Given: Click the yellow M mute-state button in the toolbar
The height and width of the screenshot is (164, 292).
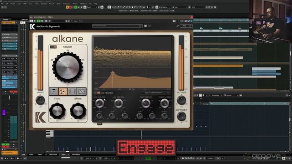Looking at the screenshot, I should 67,7.
